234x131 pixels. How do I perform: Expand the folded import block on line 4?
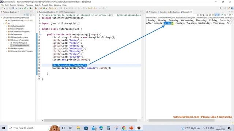(41, 23)
